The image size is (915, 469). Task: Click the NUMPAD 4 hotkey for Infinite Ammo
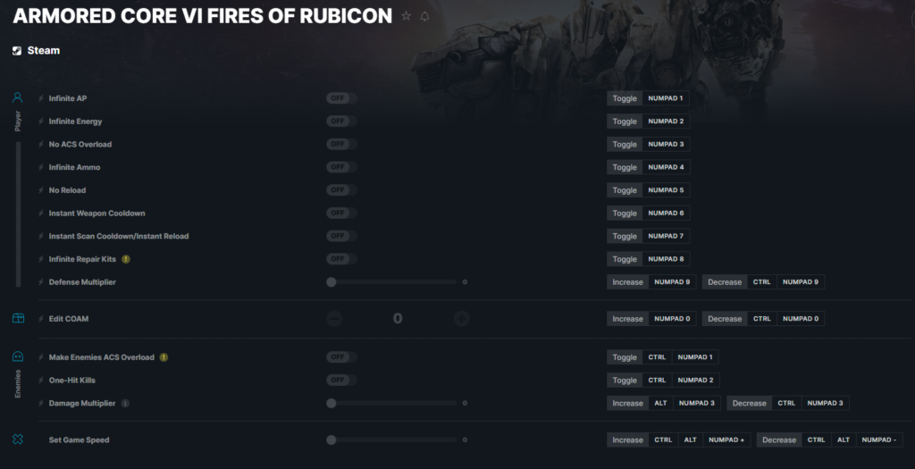tap(666, 167)
